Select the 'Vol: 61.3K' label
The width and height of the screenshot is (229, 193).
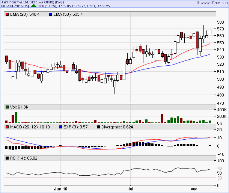[19, 107]
